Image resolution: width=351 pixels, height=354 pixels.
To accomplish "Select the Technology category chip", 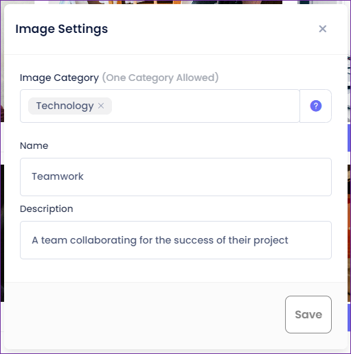I will [x=65, y=106].
